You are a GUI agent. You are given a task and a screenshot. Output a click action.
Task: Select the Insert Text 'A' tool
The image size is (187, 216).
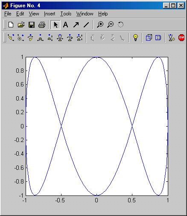coord(65,25)
